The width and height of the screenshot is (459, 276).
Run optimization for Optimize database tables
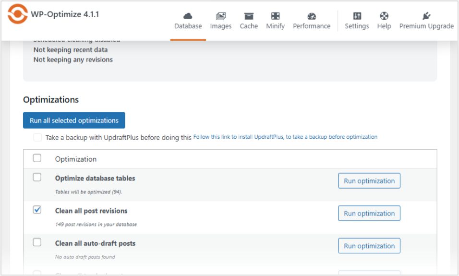pos(369,181)
